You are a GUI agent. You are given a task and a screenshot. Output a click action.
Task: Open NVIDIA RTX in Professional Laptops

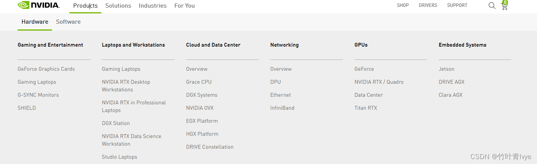click(x=134, y=107)
